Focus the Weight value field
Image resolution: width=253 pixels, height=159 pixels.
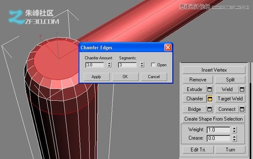218,130
